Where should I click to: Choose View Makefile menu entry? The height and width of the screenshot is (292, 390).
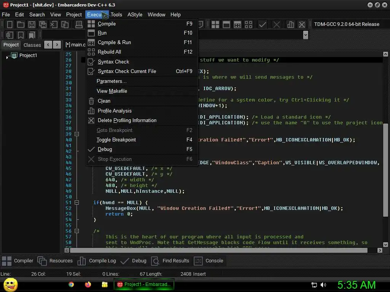tap(141, 91)
